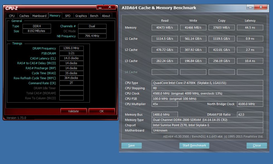Click the L1 Cache Read value 1114.5 GB/s
Image resolution: width=273 pixels, height=164 pixels.
(x=165, y=39)
